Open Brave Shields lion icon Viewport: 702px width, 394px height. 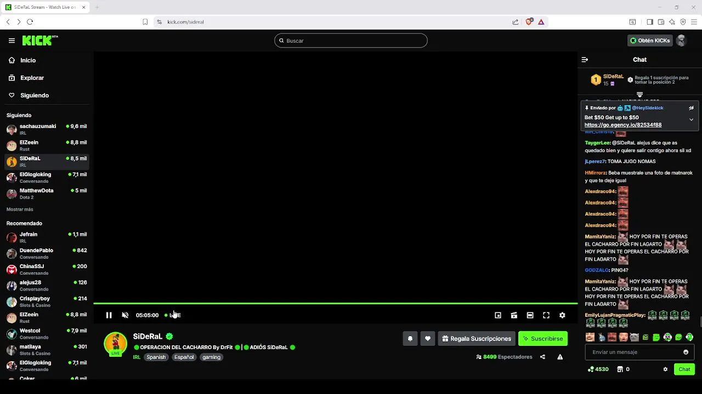[529, 22]
